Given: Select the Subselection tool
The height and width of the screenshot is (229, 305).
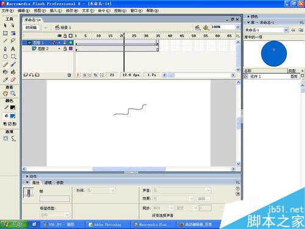Looking at the screenshot, I should [13, 26].
